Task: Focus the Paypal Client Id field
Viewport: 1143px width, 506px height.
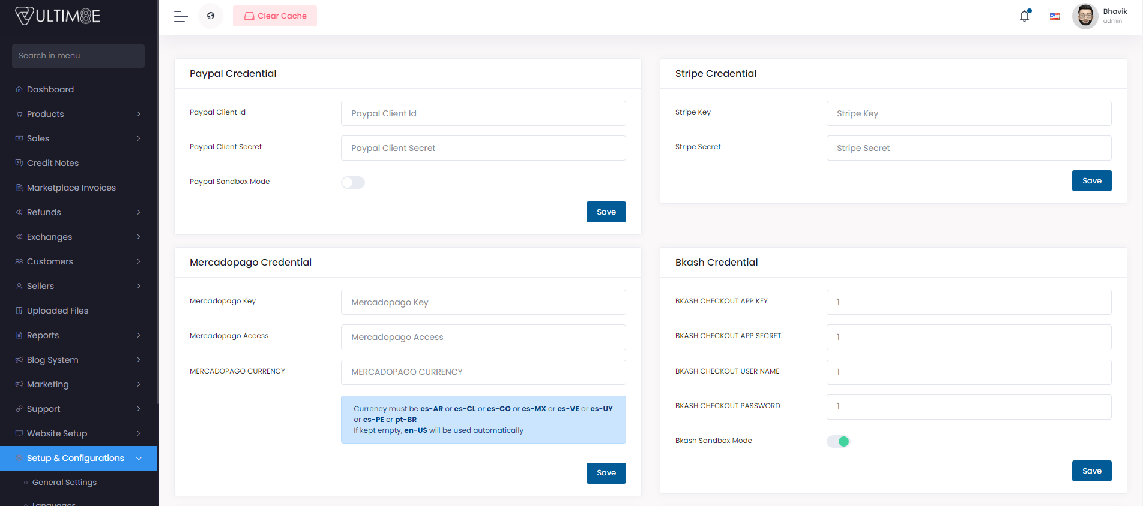Action: tap(483, 113)
